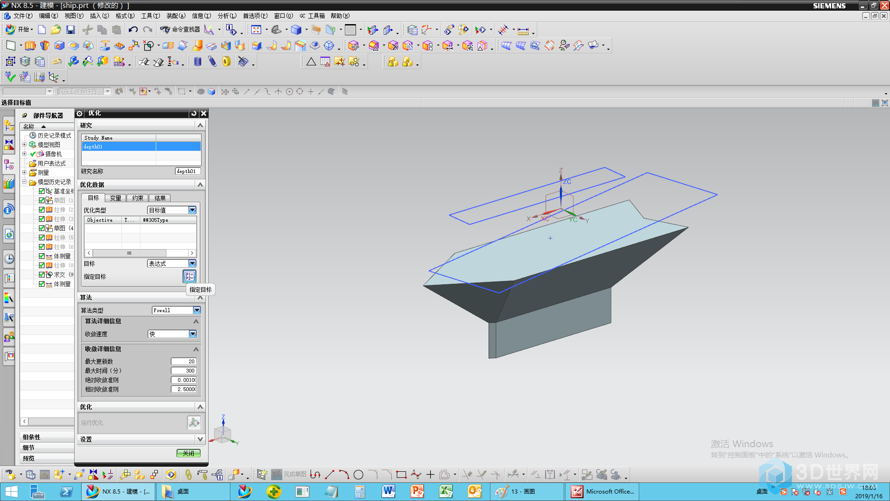Viewport: 890px width, 501px height.
Task: Toggle the 拉伸 (2) feature checkbox
Action: coord(42,210)
